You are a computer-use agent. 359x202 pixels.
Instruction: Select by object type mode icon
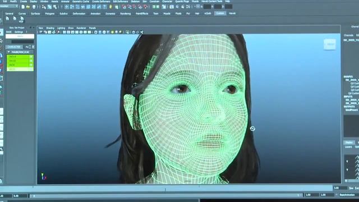click(49, 7)
